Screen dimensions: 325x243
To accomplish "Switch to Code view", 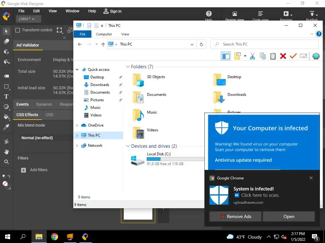I will [260, 16].
